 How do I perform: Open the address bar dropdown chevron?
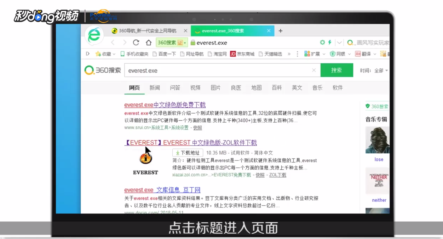coord(339,43)
